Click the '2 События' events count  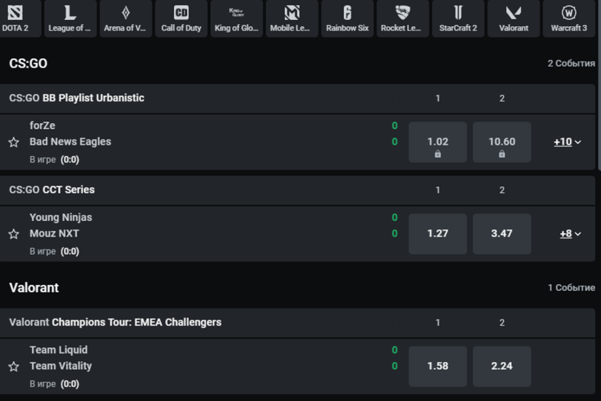571,63
